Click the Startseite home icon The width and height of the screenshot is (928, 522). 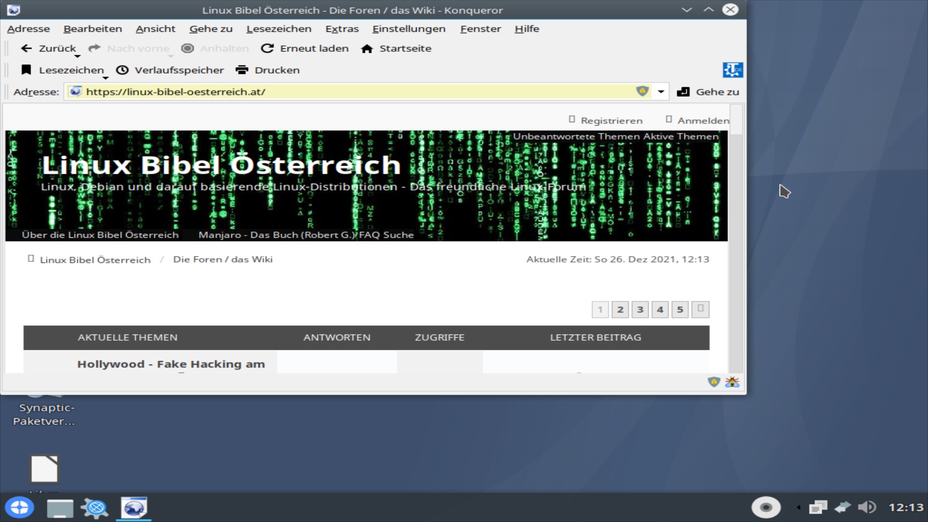tap(367, 48)
